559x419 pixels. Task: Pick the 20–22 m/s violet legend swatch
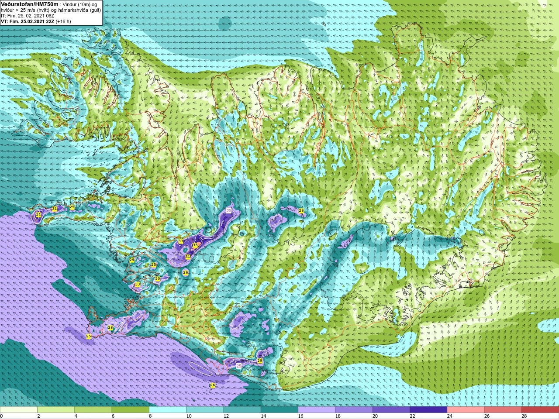(x=391, y=410)
